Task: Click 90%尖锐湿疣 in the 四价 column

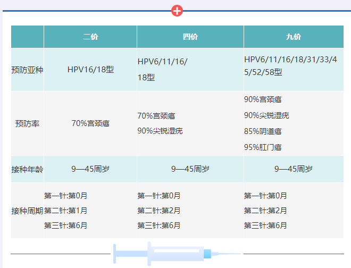Action: tap(160, 131)
